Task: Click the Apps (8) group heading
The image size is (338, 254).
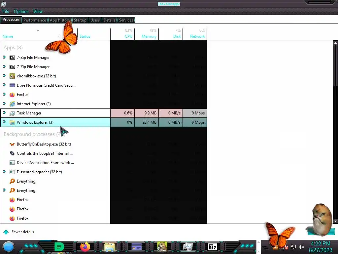Action: 13,48
